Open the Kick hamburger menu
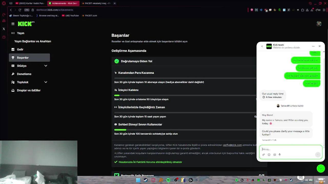Screen dimensions: 328x184 click(x=13, y=24)
